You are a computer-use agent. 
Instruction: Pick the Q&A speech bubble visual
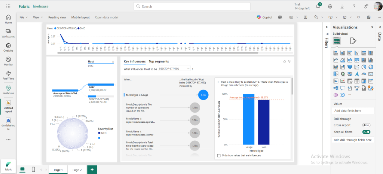tap(343, 88)
